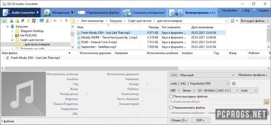The height and width of the screenshot is (125, 271).
Task: Click the Изменить профиль » button
Action: click(253, 75)
